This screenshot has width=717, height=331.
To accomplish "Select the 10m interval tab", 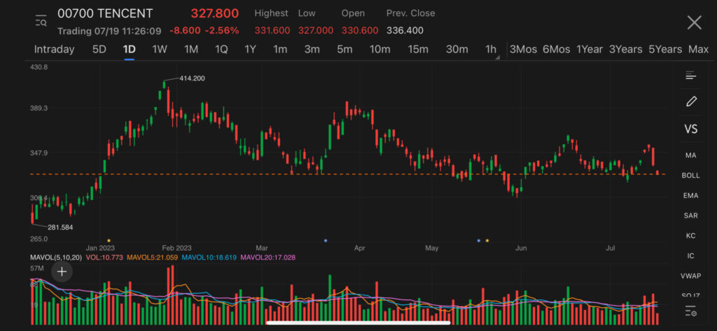I will pos(380,50).
